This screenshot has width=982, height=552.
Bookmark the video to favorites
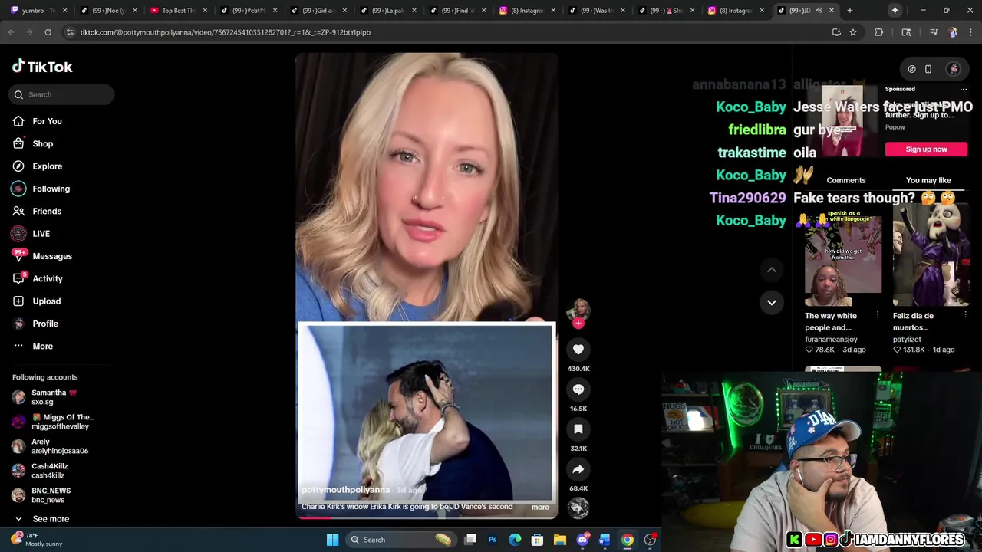tap(578, 429)
